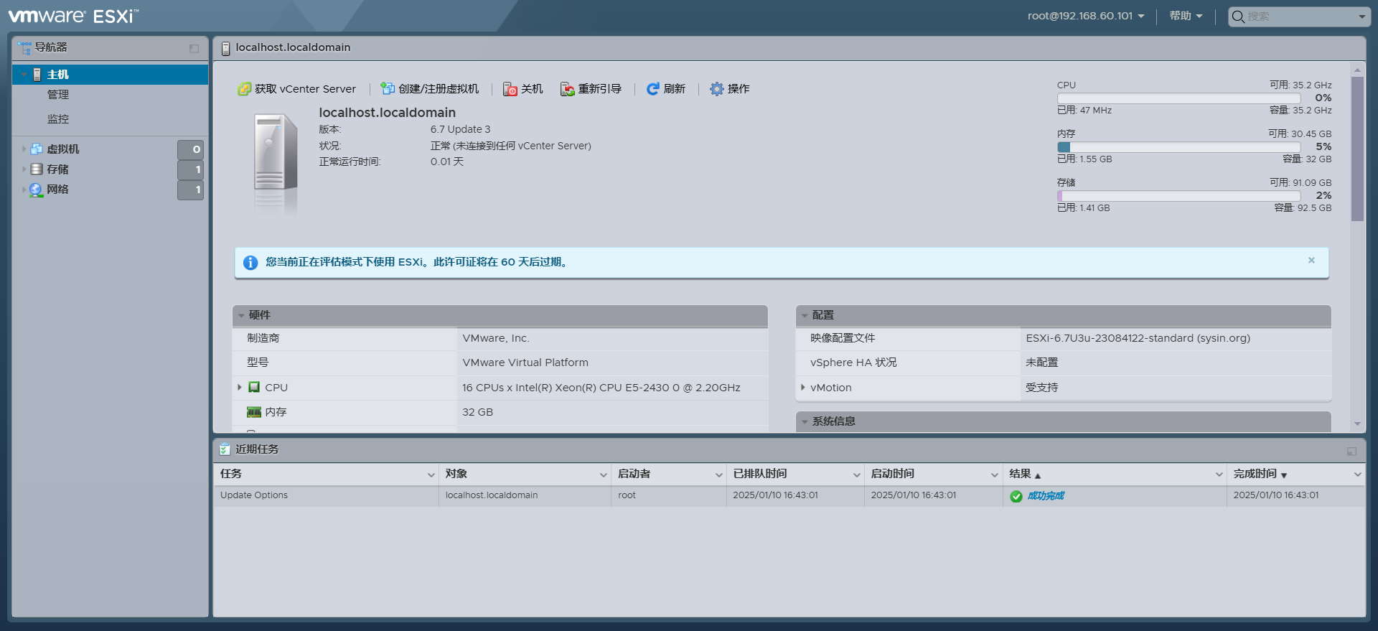Click the Virtual Machines count badge 0
Image resolution: width=1378 pixels, height=631 pixels.
[x=190, y=149]
